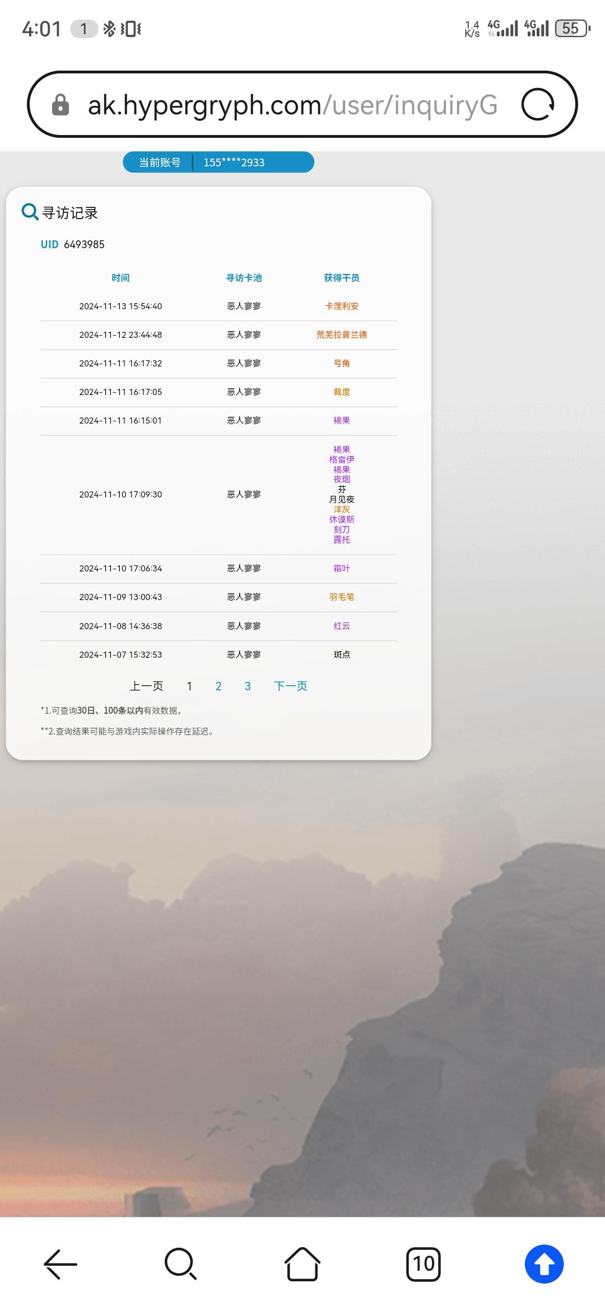Tap timestamp 2024-11-11 16:17:05
The width and height of the screenshot is (605, 1311).
pyautogui.click(x=120, y=392)
